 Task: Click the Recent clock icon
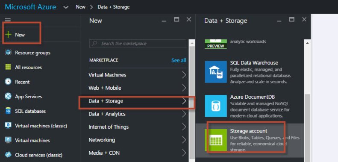coord(8,82)
